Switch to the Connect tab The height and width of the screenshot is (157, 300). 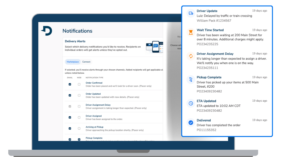[x=86, y=62]
